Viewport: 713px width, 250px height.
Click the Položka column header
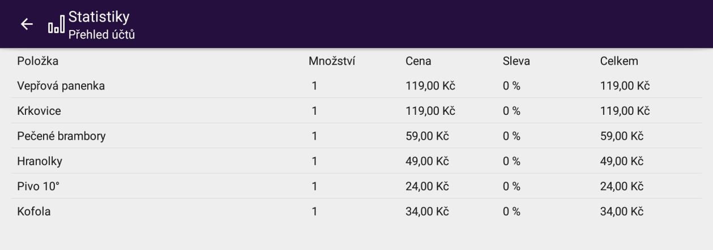coord(38,61)
